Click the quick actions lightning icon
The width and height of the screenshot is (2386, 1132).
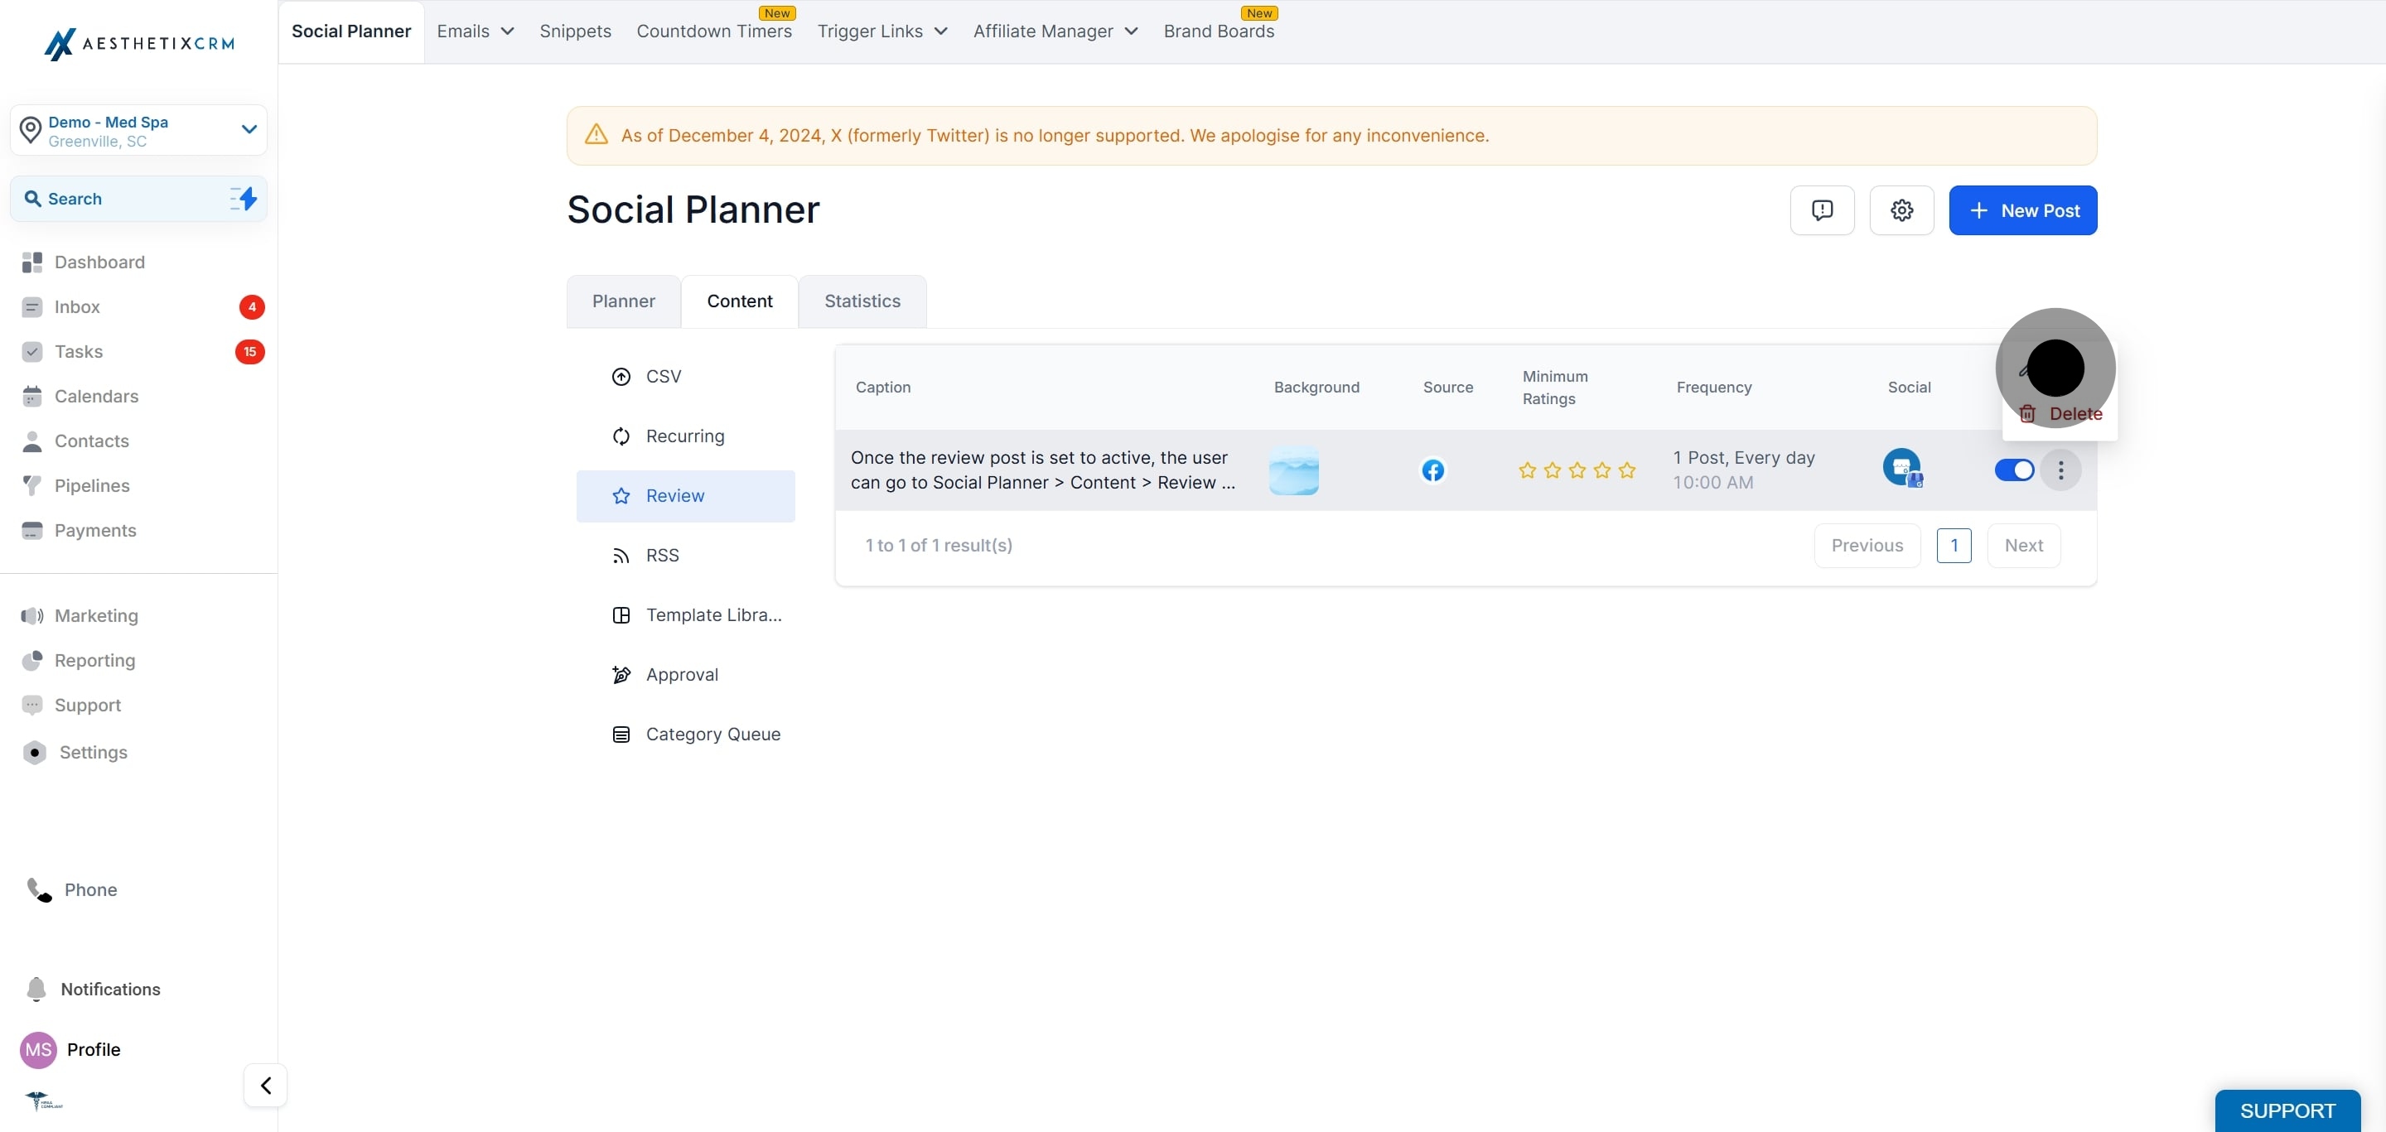pyautogui.click(x=243, y=198)
